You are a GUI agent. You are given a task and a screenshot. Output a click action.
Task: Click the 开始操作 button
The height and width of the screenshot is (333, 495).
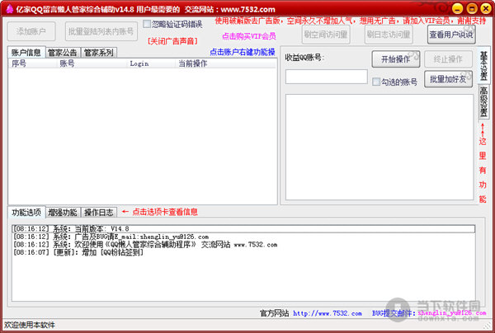click(x=395, y=59)
